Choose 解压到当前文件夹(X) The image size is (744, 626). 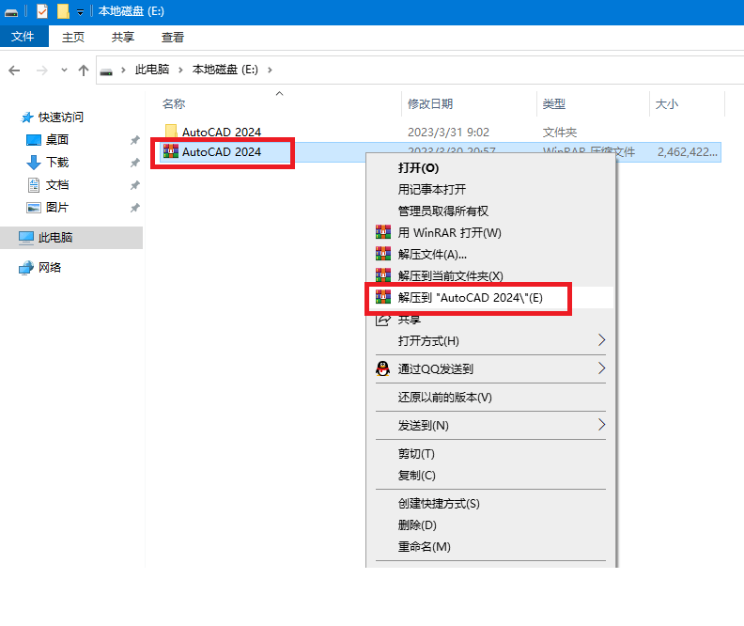[491, 275]
